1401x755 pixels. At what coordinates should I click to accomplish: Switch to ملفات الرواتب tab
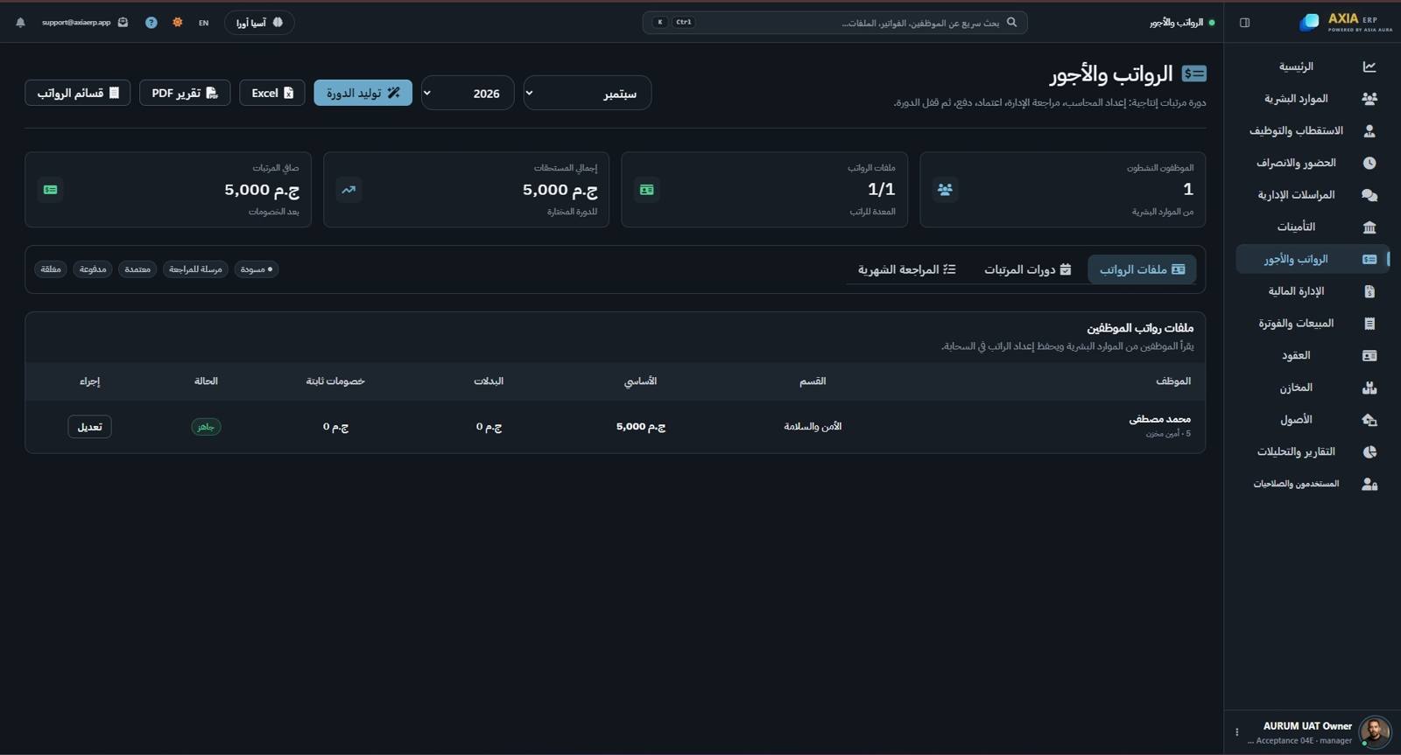pyautogui.click(x=1142, y=269)
